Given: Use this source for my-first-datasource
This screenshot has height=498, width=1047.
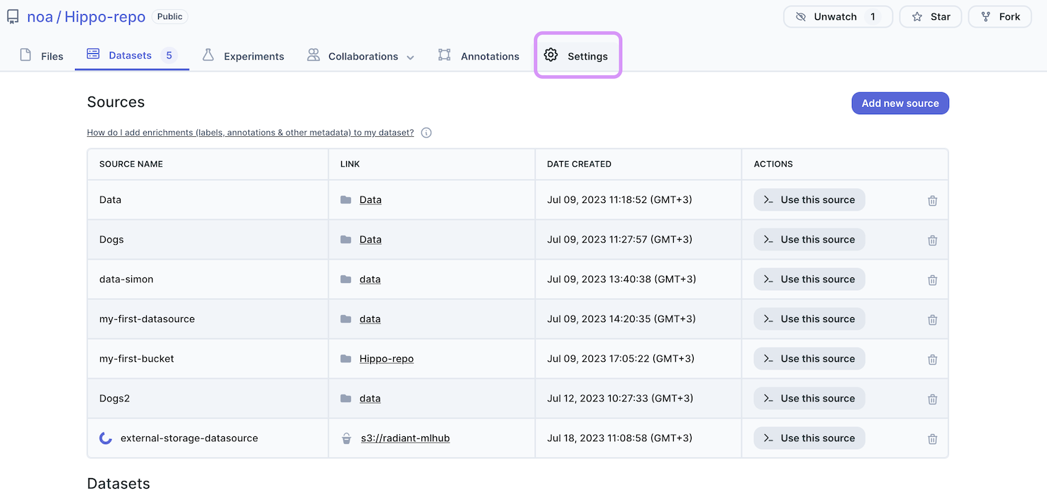Looking at the screenshot, I should point(809,319).
